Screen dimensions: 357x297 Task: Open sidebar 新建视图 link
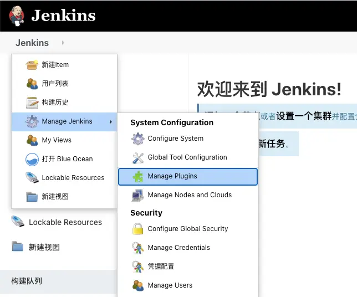(44, 247)
